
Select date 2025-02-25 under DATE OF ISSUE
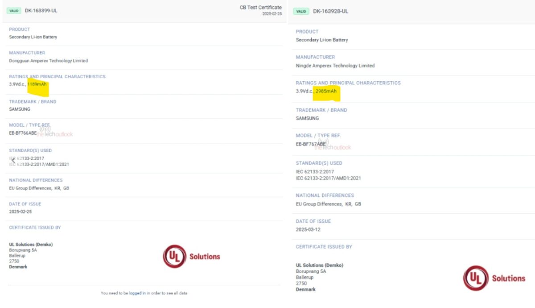point(20,212)
